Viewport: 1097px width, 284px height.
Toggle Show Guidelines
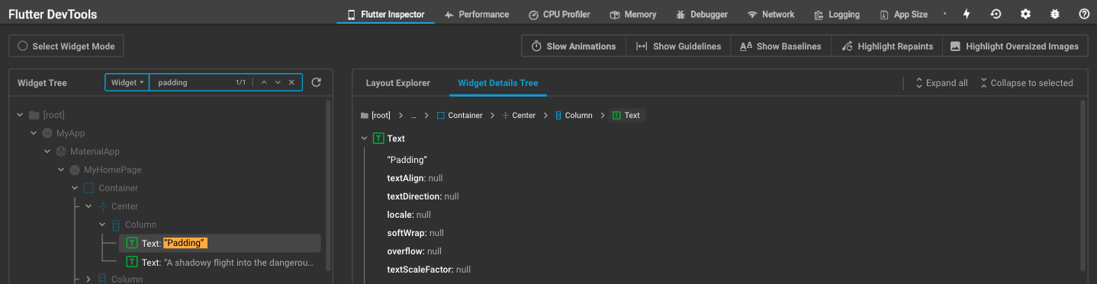(678, 46)
